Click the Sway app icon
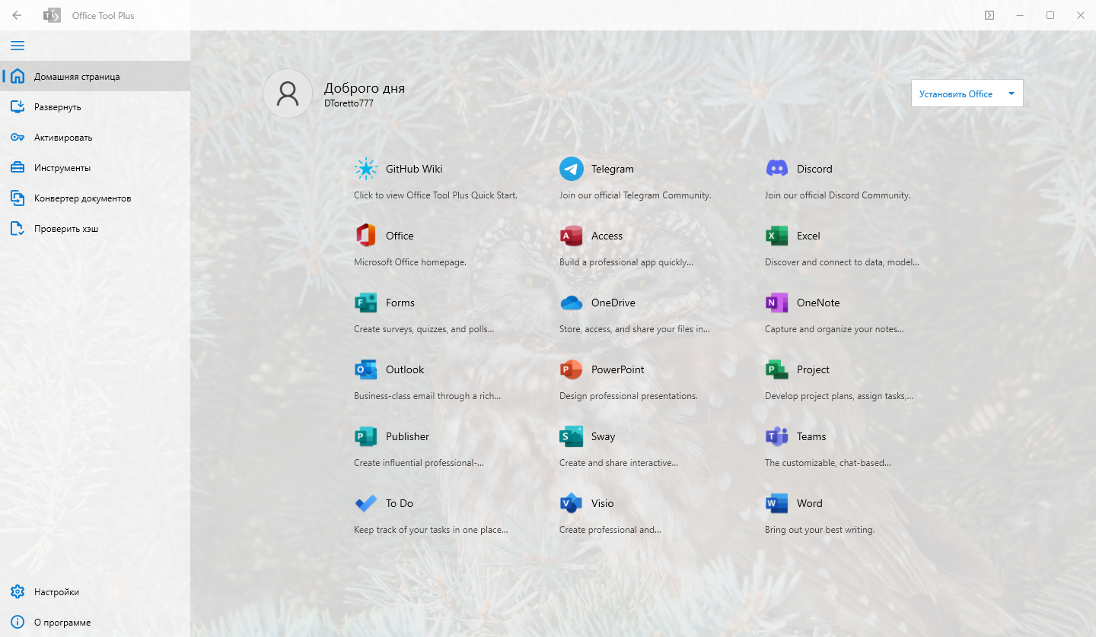 [572, 436]
